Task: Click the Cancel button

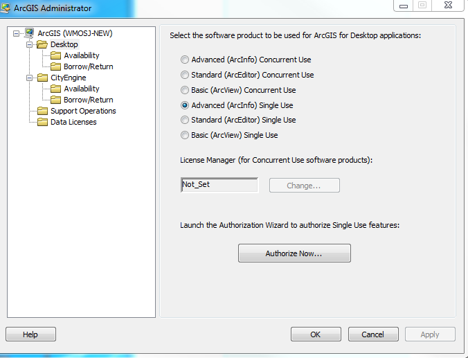Action: [373, 334]
